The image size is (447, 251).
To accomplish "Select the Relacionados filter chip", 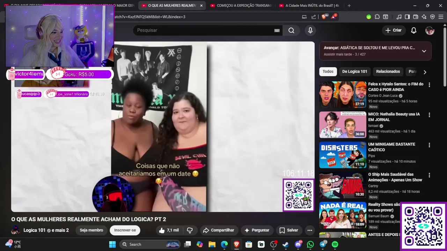I will (388, 71).
